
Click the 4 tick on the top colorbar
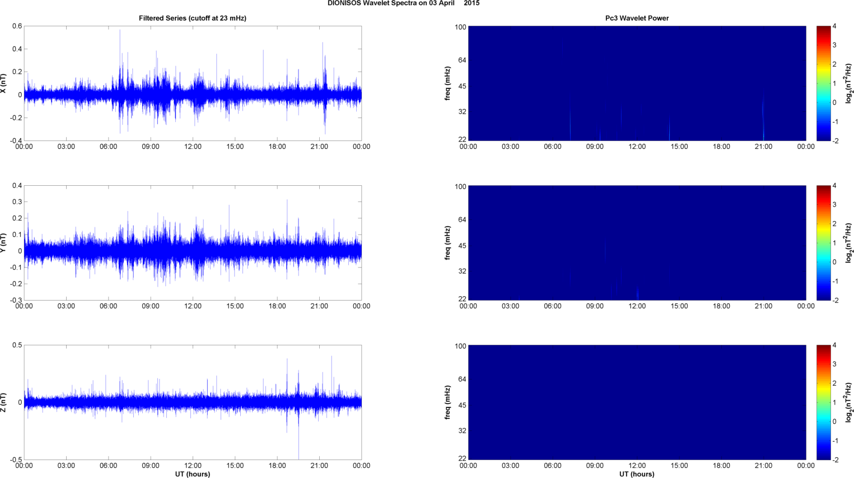(834, 26)
